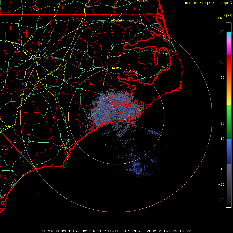Select the 40 value on the dBZ scale
Image resolution: width=233 pixels, height=233 pixels.
click(222, 93)
